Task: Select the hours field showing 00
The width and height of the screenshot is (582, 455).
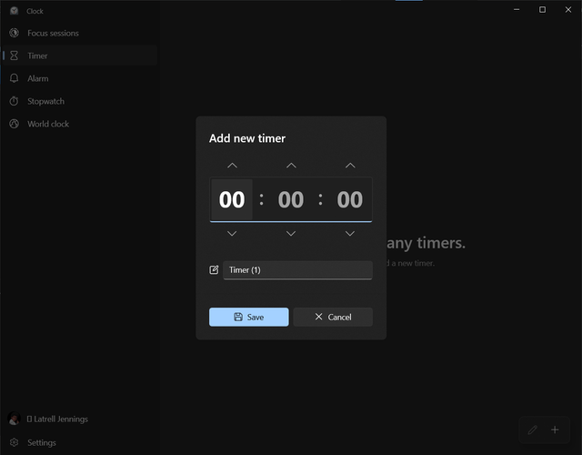Action: 232,199
